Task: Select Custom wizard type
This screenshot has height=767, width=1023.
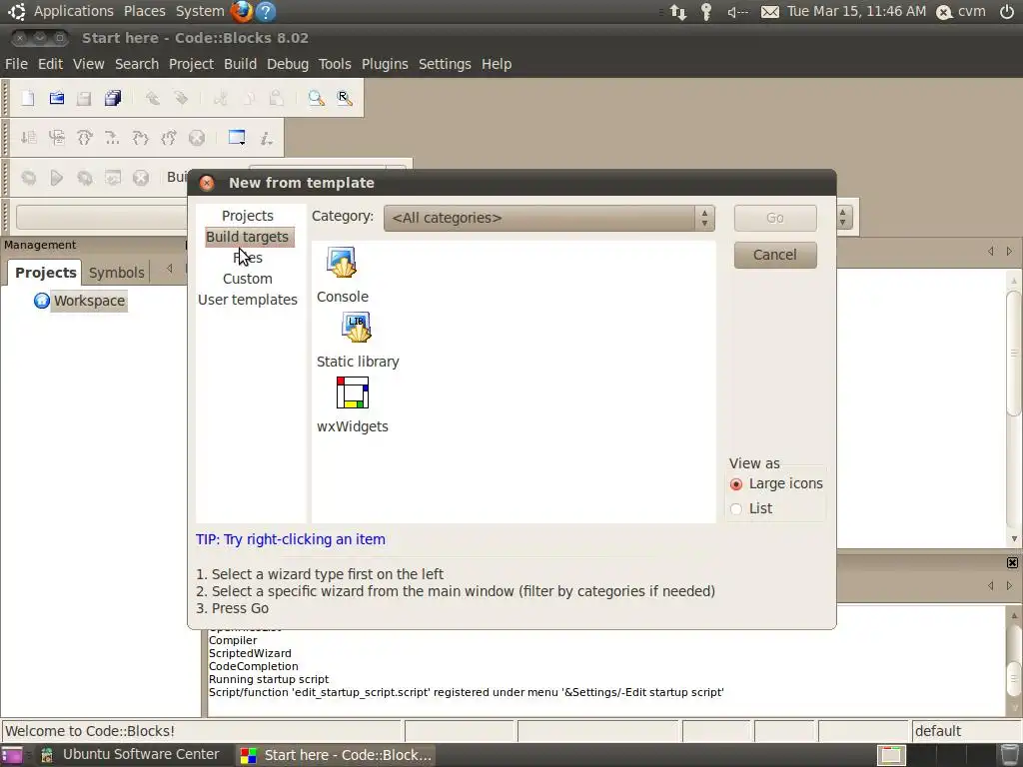Action: [248, 279]
